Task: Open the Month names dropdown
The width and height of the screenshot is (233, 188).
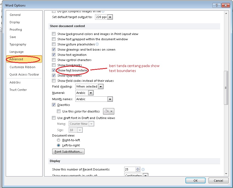Action: pos(110,99)
